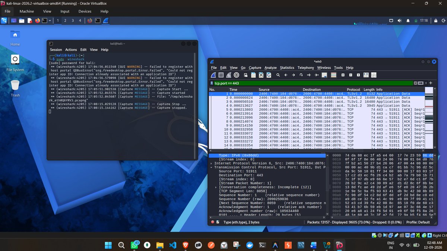
Task: Zoom in the Wireshark main window text
Action: click(343, 75)
